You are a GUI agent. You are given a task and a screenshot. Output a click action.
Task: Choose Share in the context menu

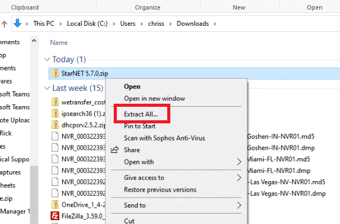click(132, 150)
